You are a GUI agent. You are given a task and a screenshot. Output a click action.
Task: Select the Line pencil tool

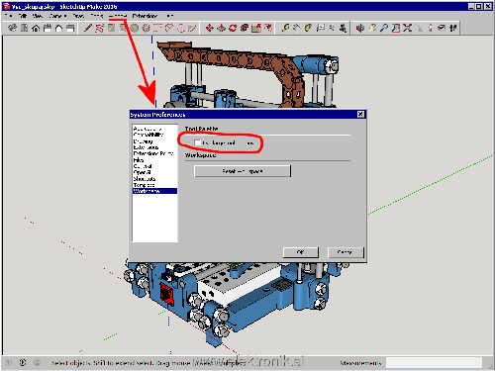coord(87,28)
